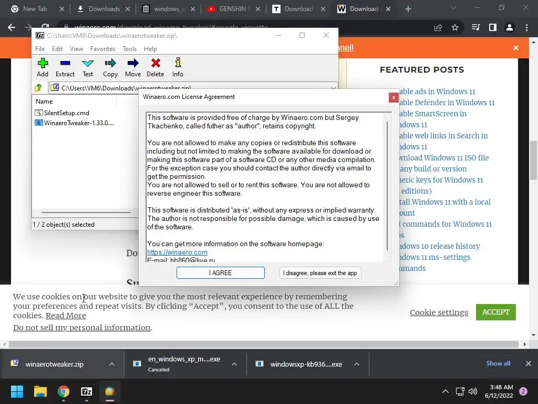Open a new browser tab with plus
Viewport: 538px width, 404px height.
408,9
